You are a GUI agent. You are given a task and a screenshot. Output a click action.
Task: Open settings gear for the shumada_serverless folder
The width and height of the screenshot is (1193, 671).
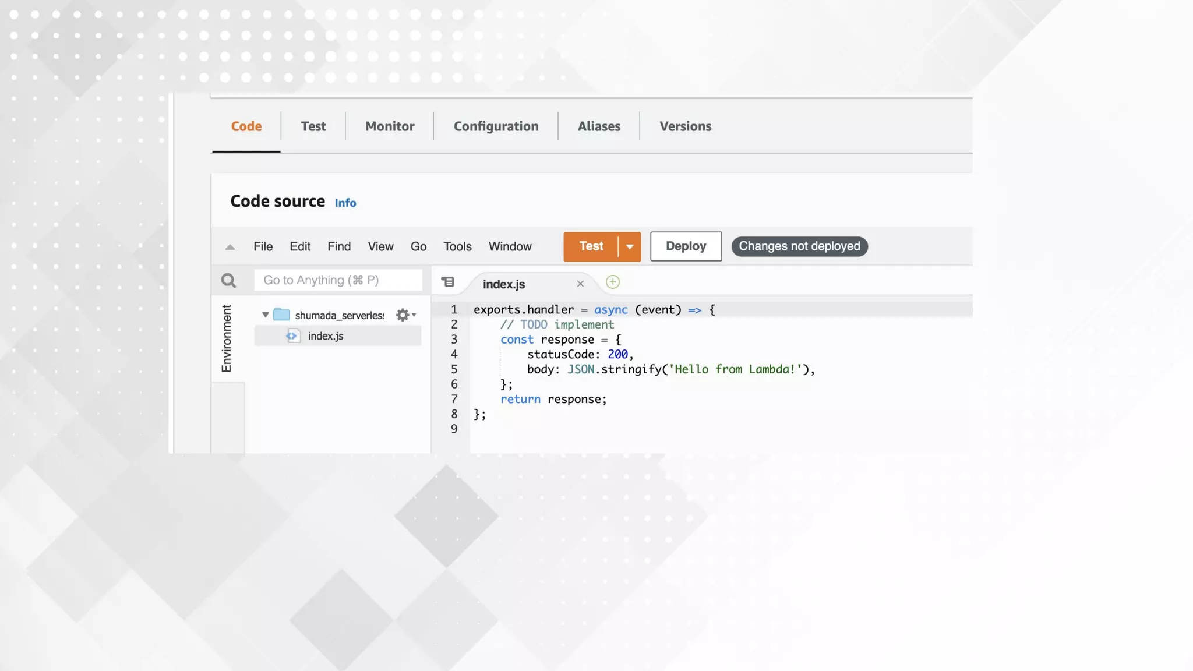pyautogui.click(x=403, y=315)
